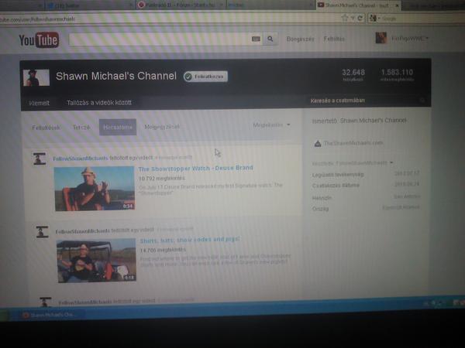This screenshot has height=348, width=465.
Task: Open the Feltöltés link
Action: (334, 39)
